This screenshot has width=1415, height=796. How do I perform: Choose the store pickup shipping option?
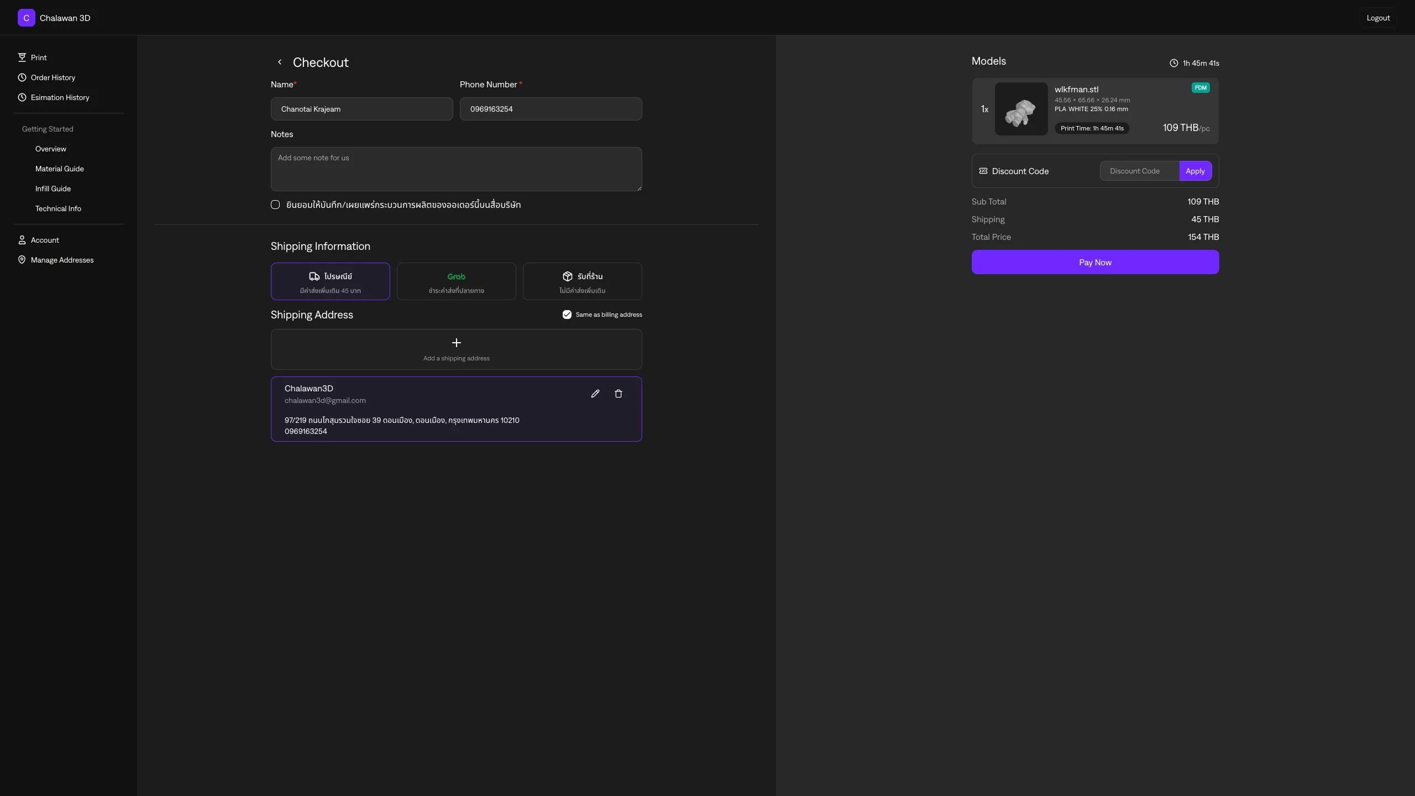tap(582, 281)
